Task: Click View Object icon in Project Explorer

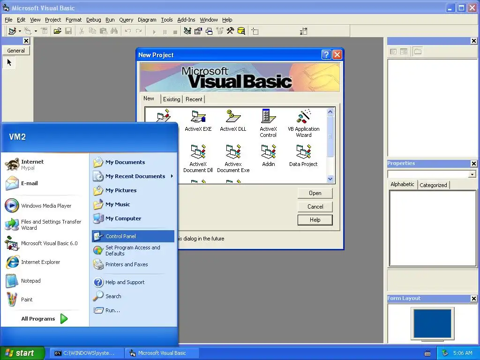Action: [x=404, y=52]
